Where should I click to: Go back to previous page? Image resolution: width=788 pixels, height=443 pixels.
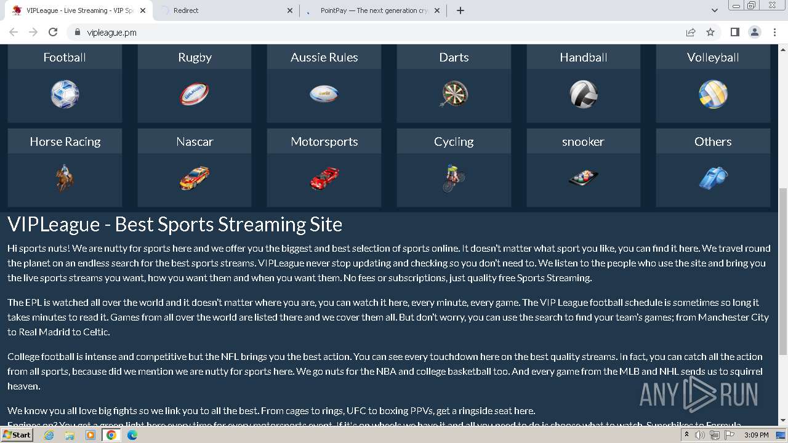coord(14,33)
